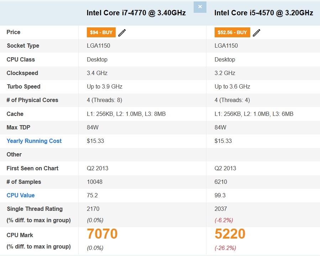Click the 6210 samples value
The width and height of the screenshot is (320, 256).
(221, 182)
